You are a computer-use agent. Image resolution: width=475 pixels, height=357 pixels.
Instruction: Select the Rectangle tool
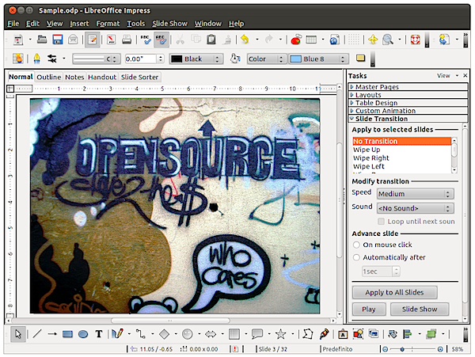tap(67, 334)
